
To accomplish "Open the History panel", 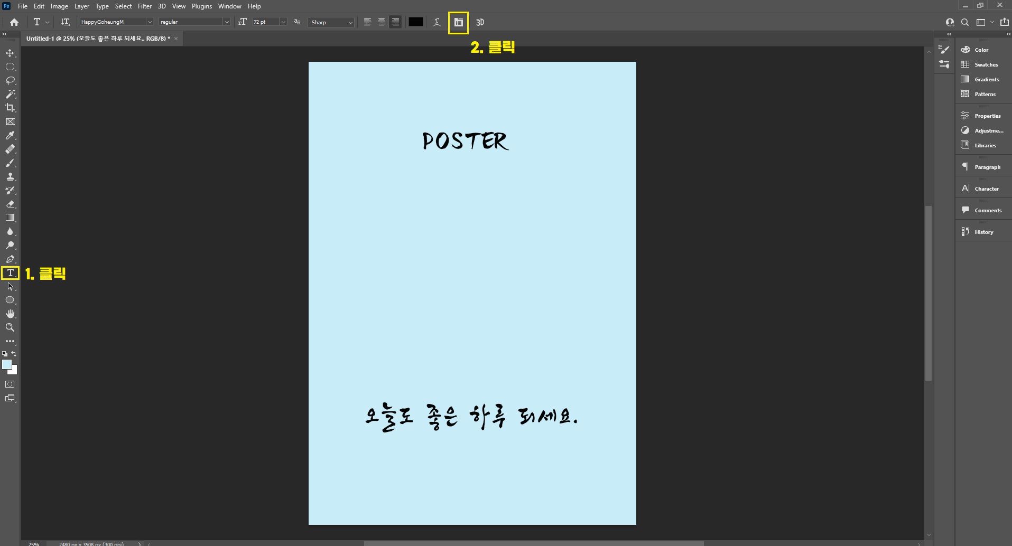I will click(x=983, y=232).
